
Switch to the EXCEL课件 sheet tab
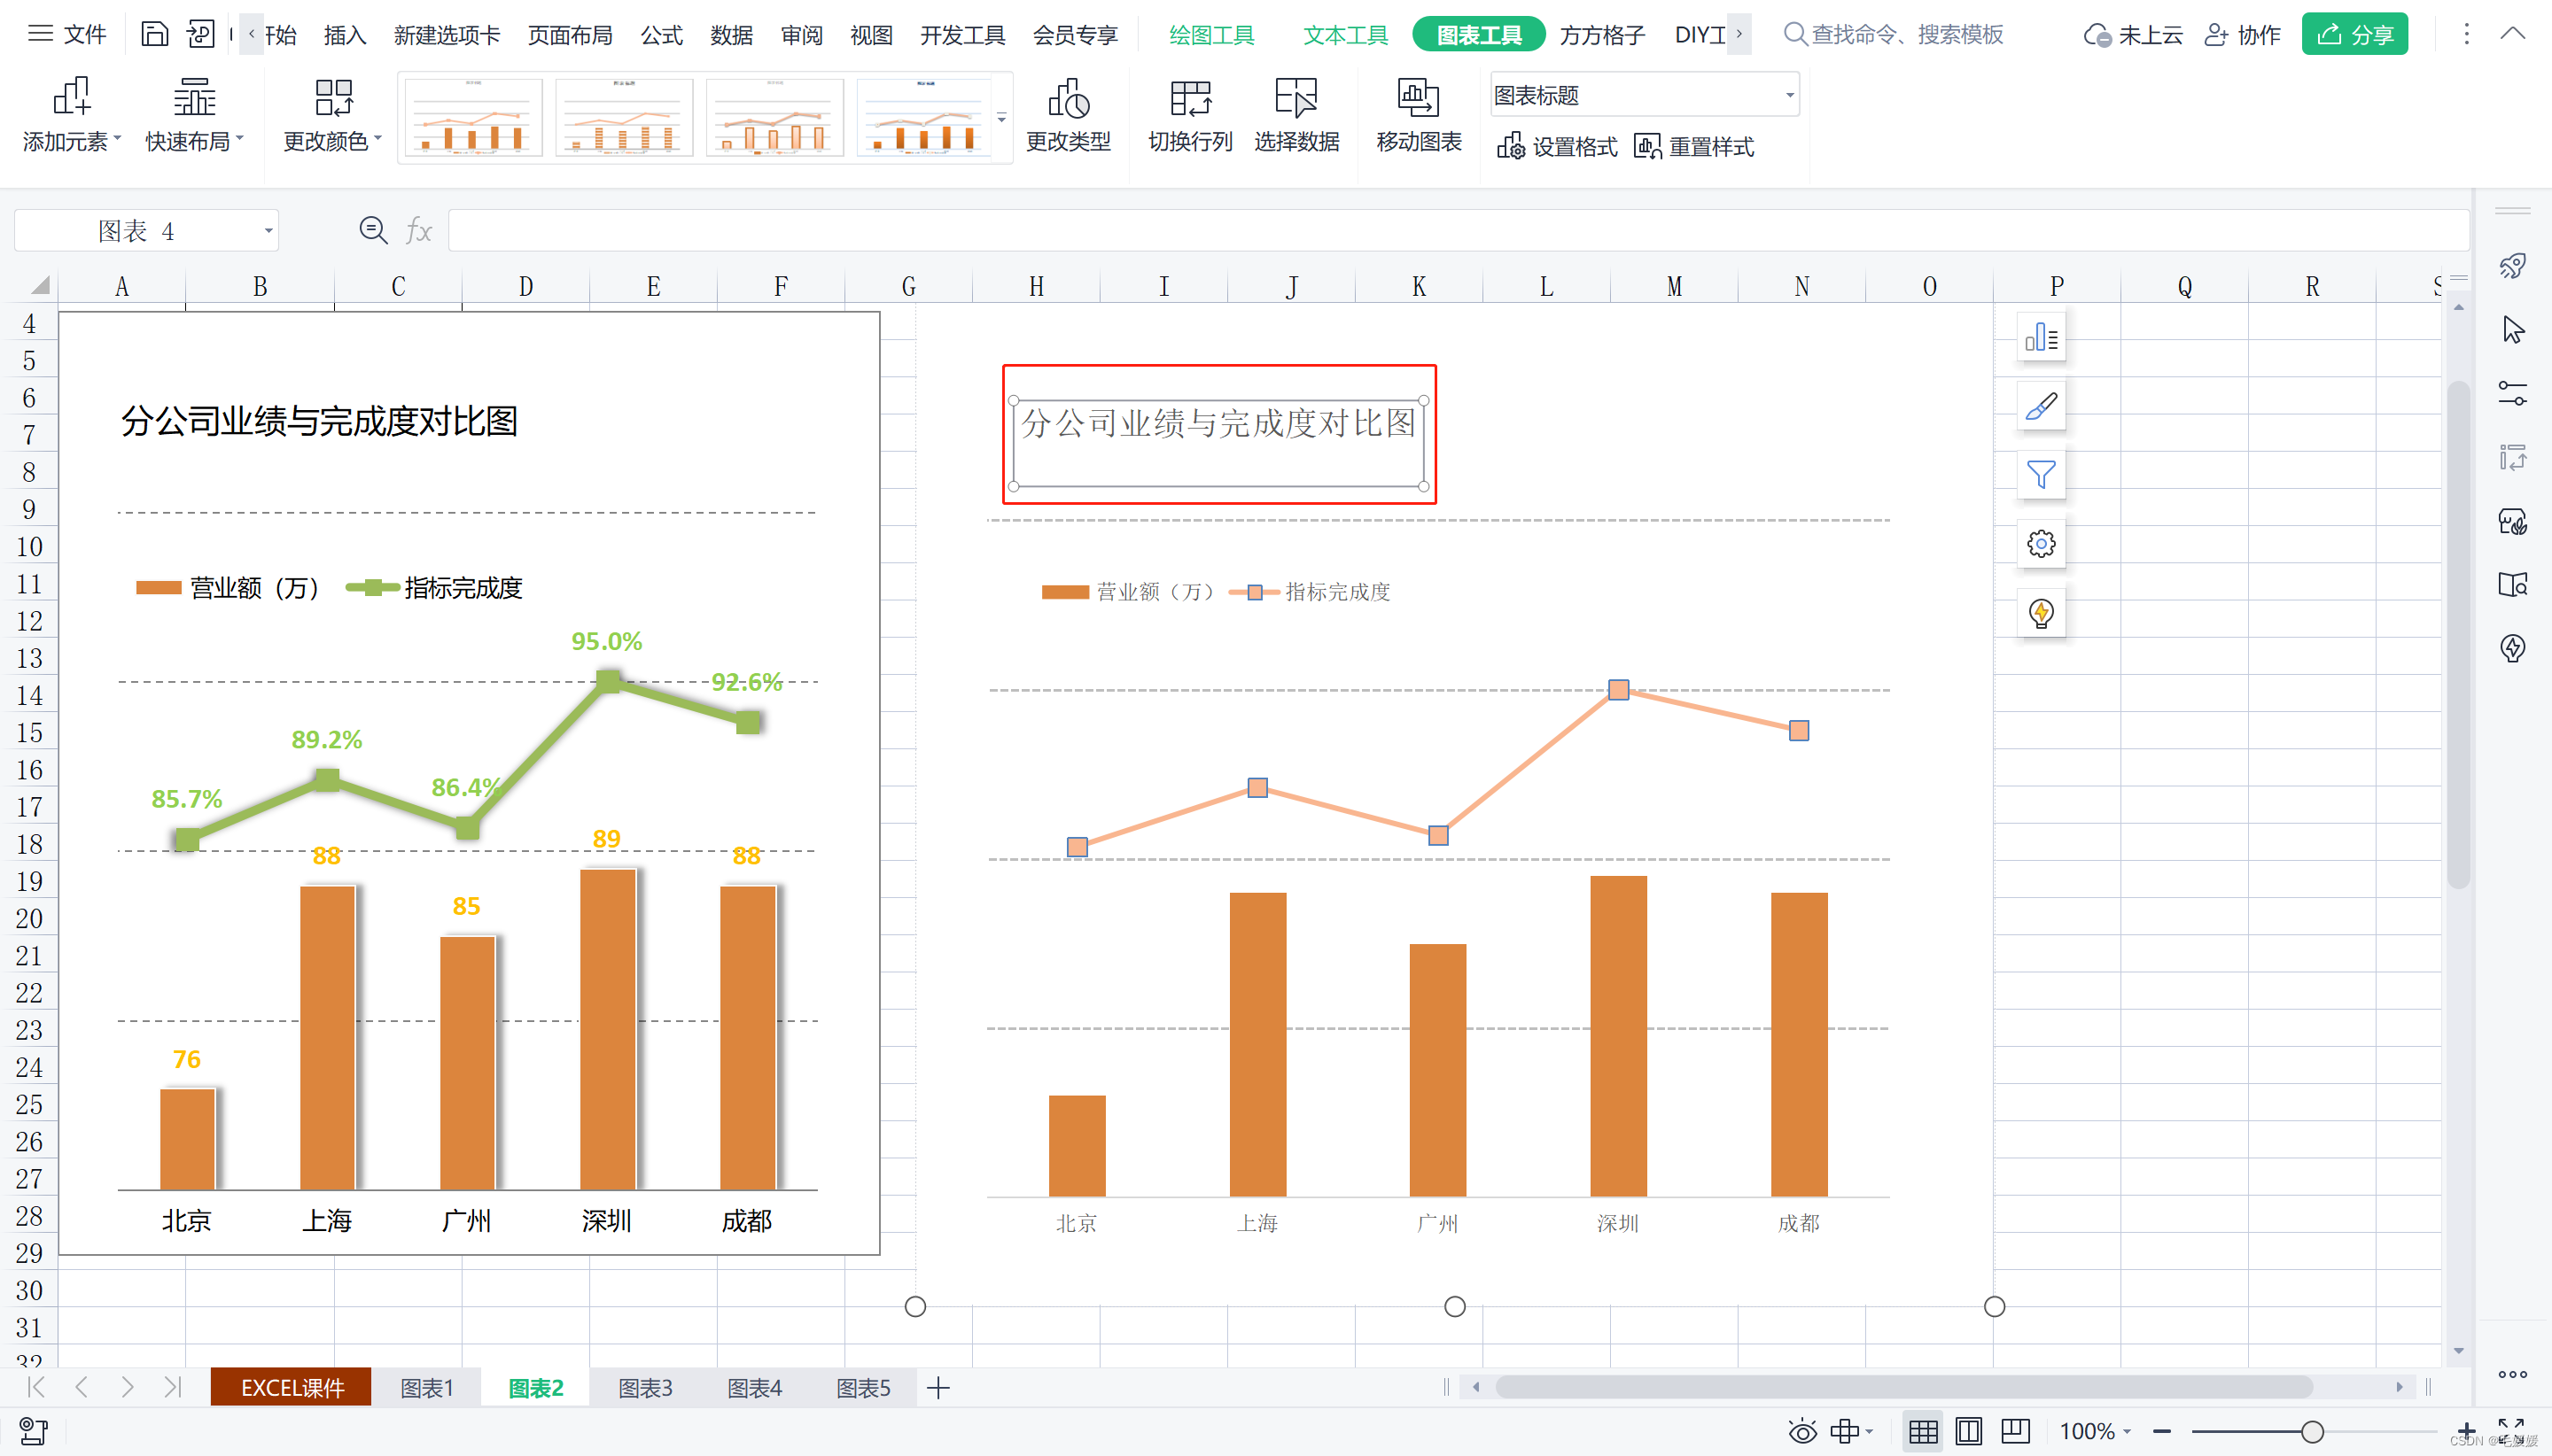tap(292, 1387)
